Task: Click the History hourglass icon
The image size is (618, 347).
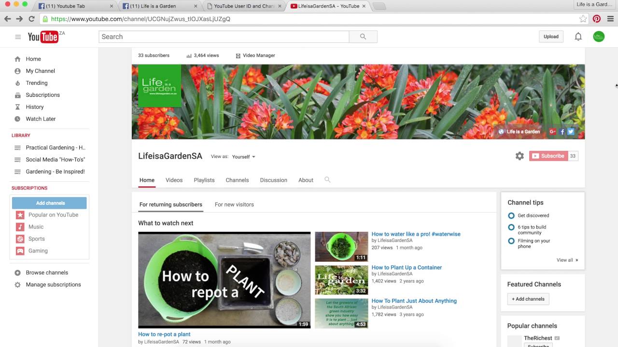Action: (x=17, y=107)
